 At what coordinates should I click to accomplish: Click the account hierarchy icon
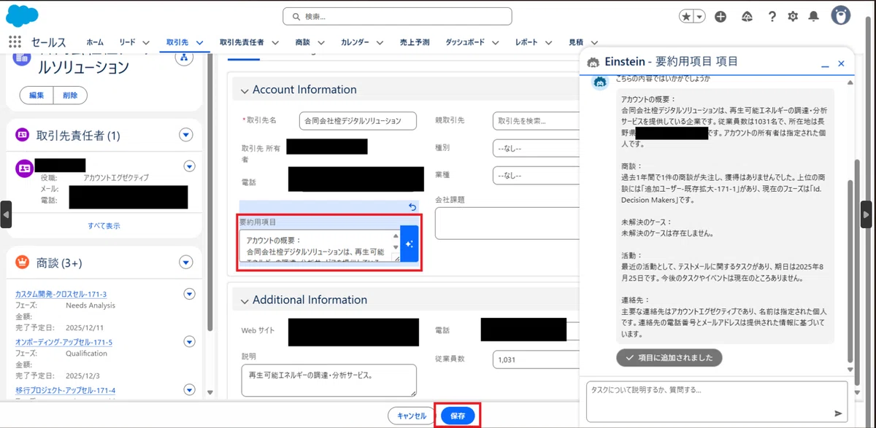click(183, 58)
